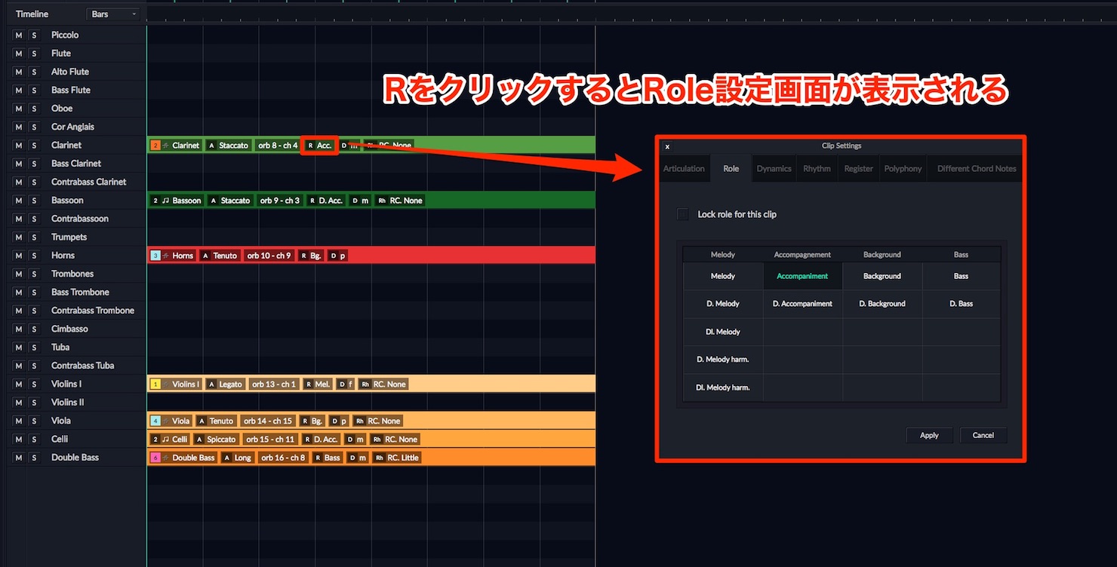Open the Timeline Bars dropdown
This screenshot has height=567, width=1117.
[x=114, y=14]
